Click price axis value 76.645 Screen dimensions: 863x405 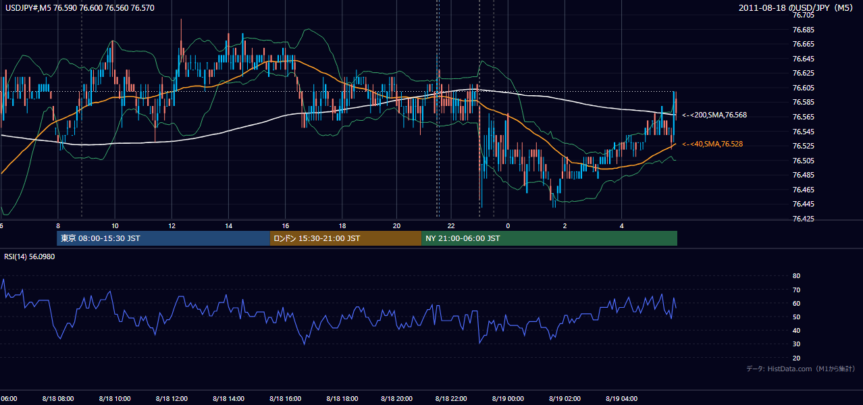[x=803, y=59]
